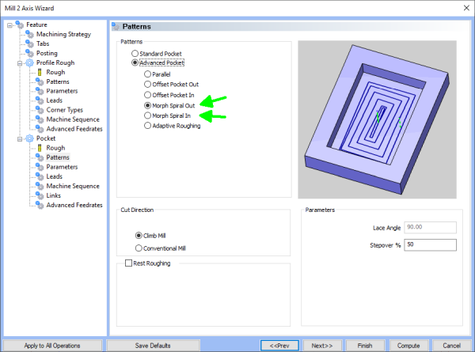This screenshot has width=475, height=352.
Task: Open the Tabs tree item
Action: pos(43,44)
